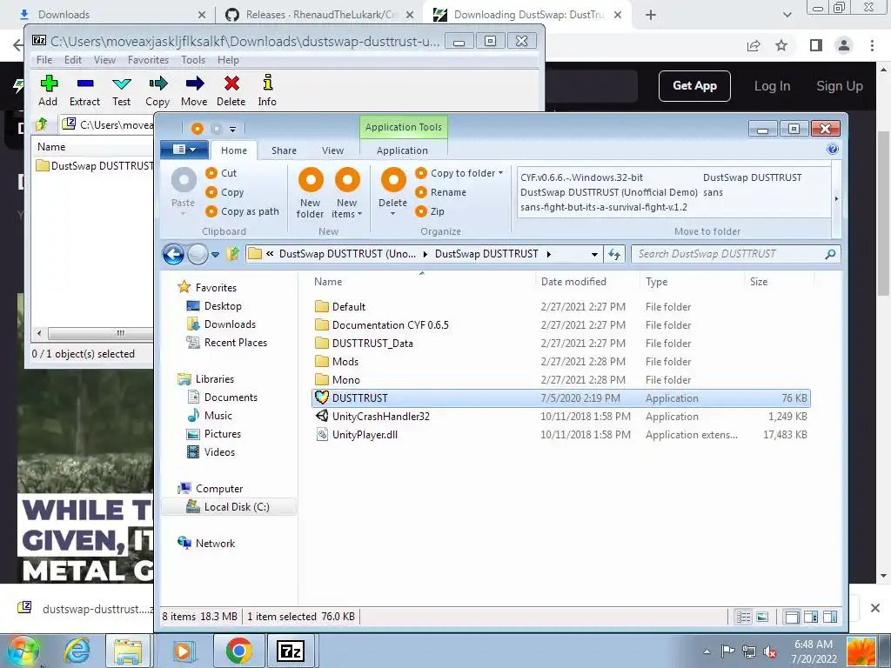Viewport: 891px width, 668px height.
Task: Click the 7-Zip Info icon
Action: pyautogui.click(x=267, y=83)
